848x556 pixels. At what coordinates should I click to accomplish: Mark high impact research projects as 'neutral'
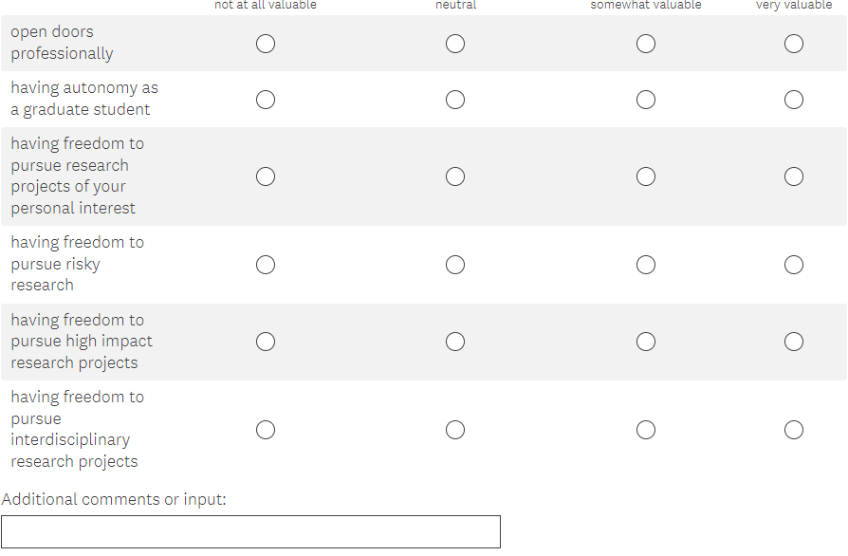tap(455, 342)
